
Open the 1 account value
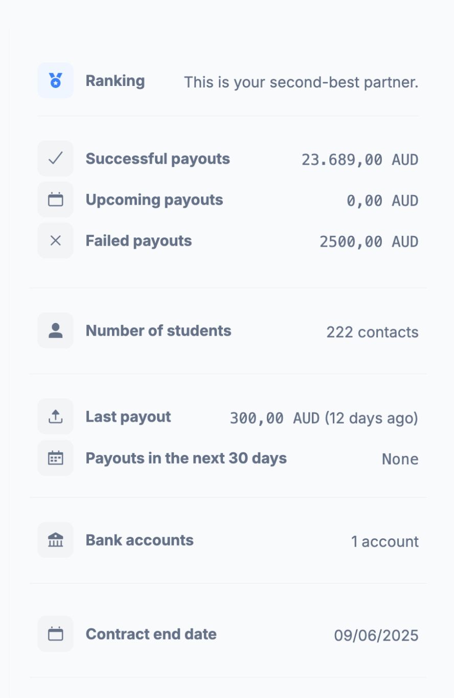(x=384, y=541)
